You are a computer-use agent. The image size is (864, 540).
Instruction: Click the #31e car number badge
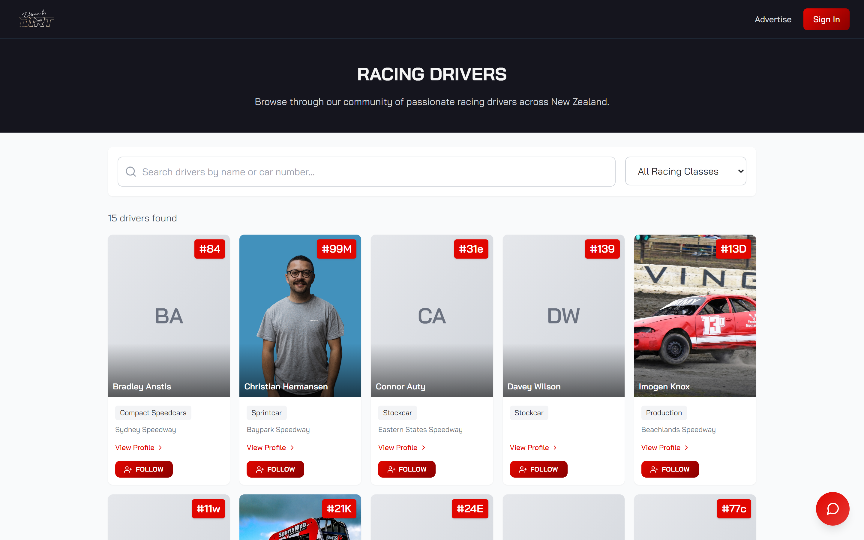[471, 249]
